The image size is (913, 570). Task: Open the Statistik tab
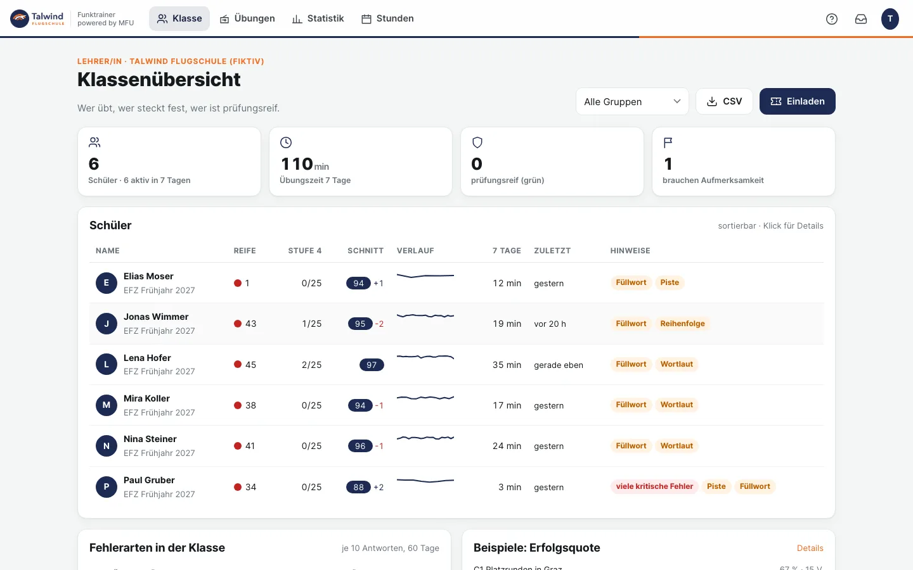coord(318,19)
